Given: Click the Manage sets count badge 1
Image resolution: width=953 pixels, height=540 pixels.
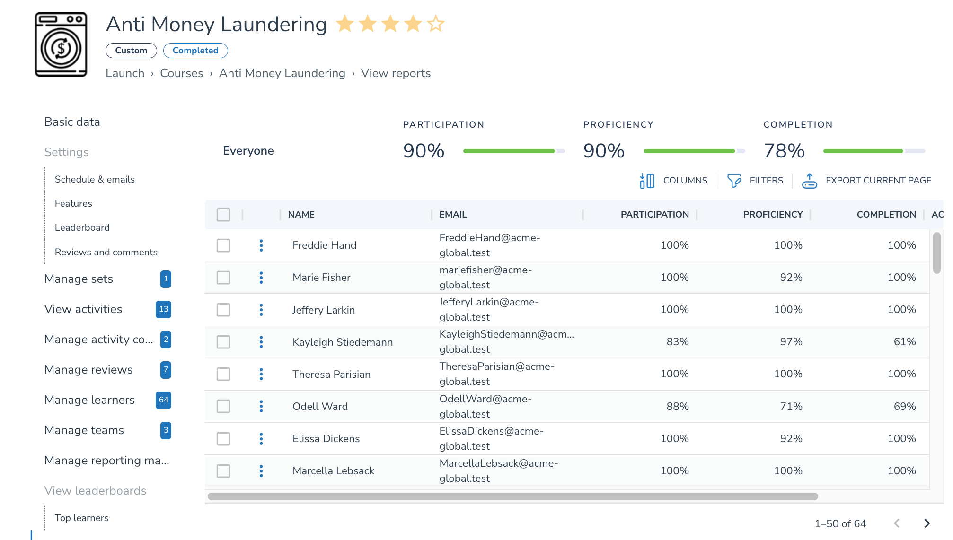Looking at the screenshot, I should [x=166, y=279].
